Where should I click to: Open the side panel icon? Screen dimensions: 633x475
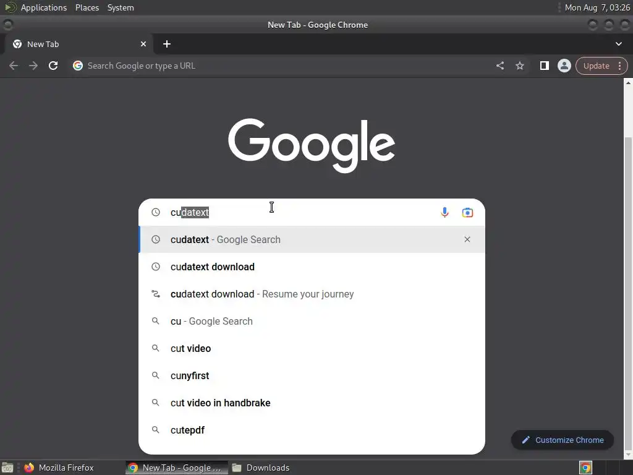545,66
